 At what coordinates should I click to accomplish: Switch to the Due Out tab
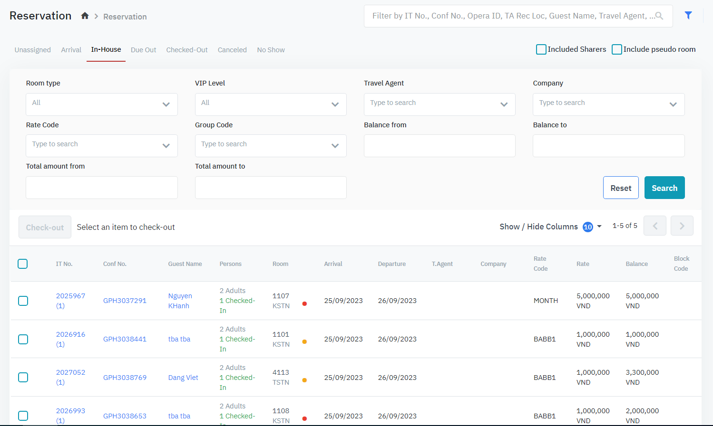143,50
